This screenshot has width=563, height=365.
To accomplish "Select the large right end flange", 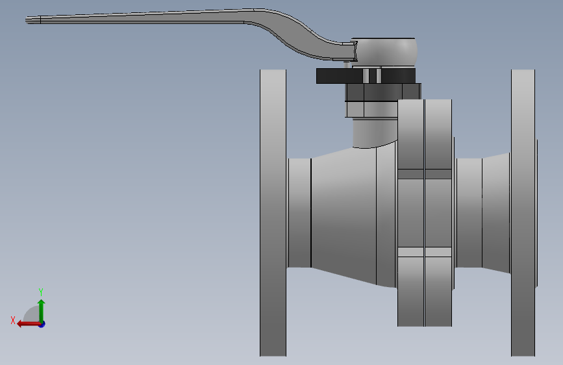I will [x=523, y=212].
